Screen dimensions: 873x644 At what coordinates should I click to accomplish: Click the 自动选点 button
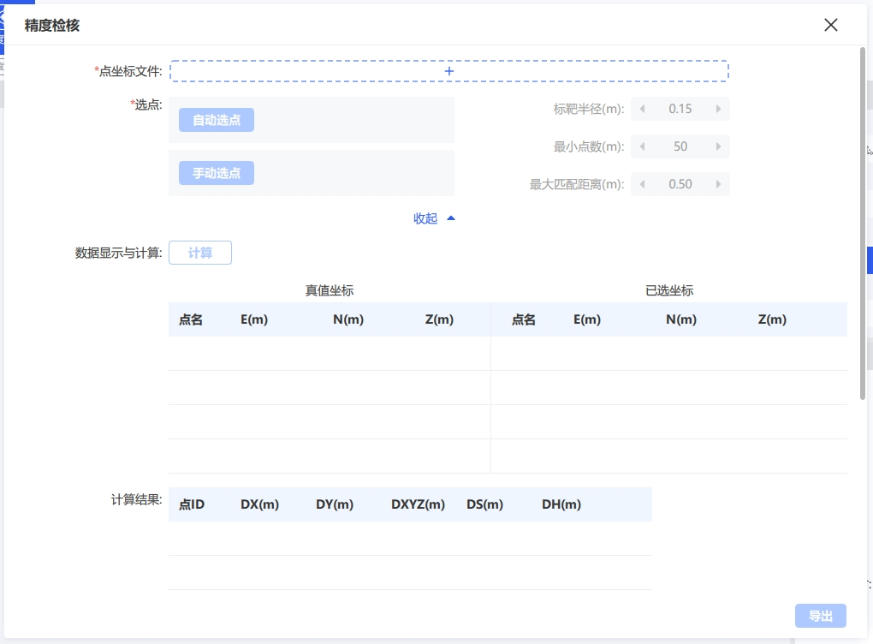[x=216, y=120]
